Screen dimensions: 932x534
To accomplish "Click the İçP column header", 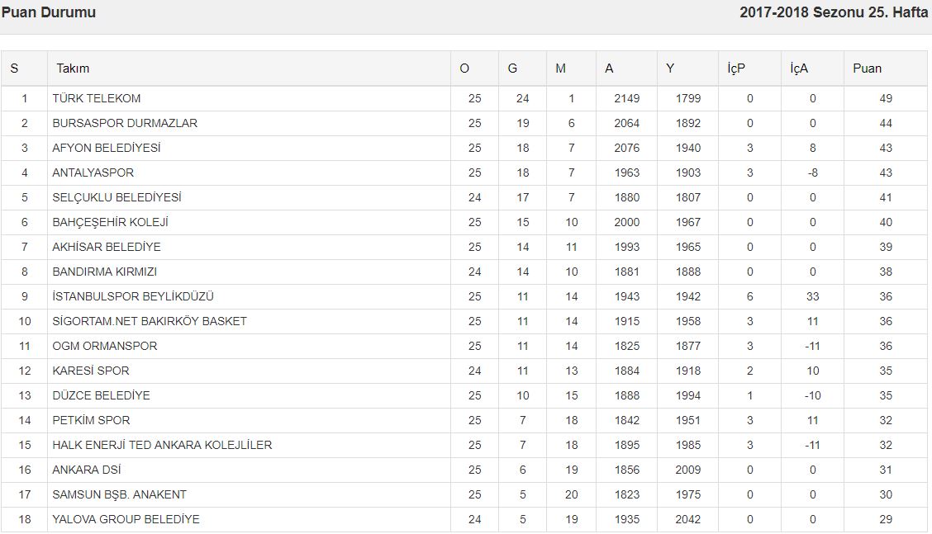I will tap(736, 69).
